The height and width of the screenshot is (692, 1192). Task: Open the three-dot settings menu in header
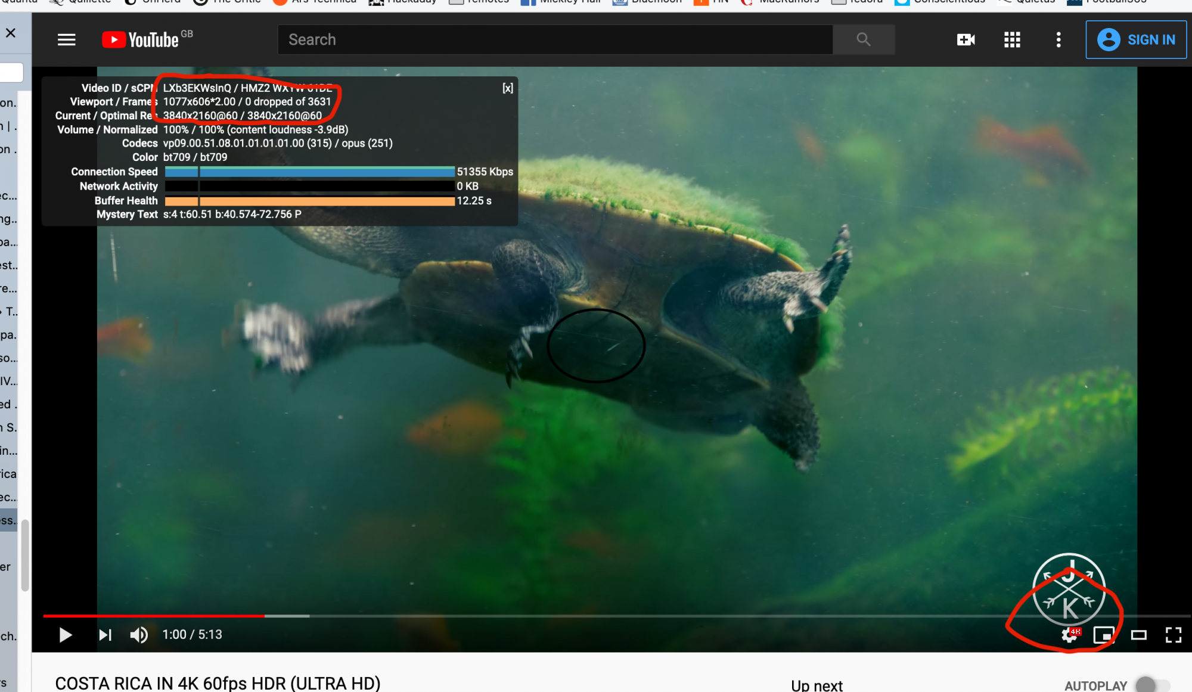click(1058, 40)
